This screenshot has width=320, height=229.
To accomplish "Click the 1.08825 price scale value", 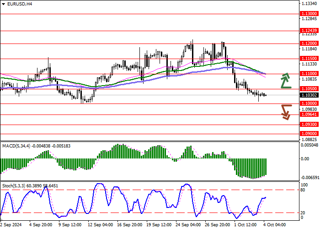I will click(309, 139).
